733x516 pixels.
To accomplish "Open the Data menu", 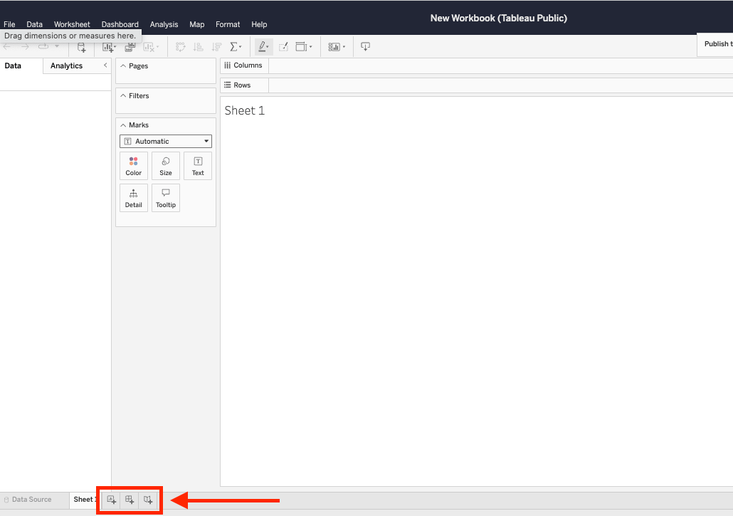I will (34, 24).
